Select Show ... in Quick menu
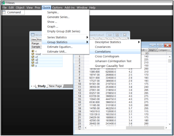Screen dimensions: 174x136 [65, 22]
